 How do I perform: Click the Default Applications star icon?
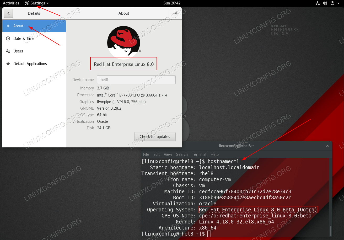click(8, 64)
